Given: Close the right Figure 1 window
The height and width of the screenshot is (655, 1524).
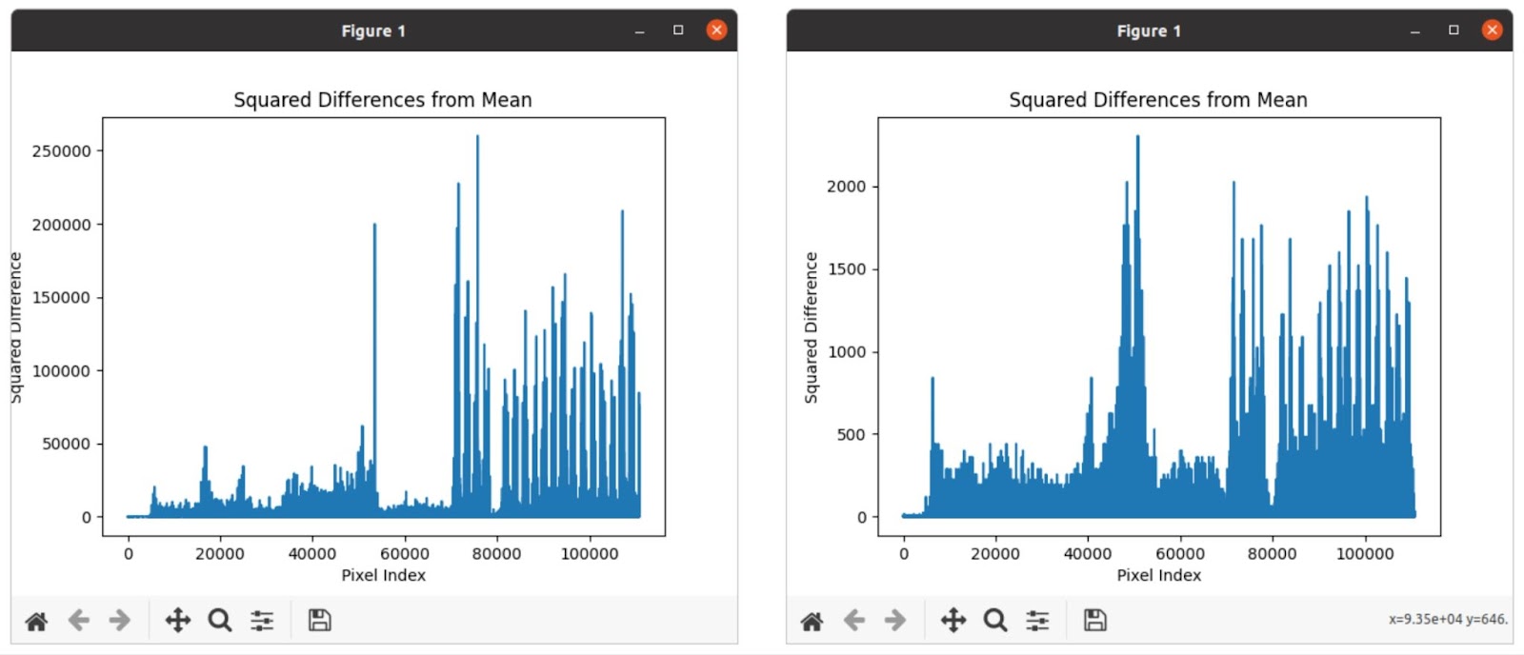Looking at the screenshot, I should point(1492,30).
